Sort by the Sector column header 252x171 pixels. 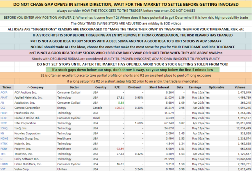coord(74,87)
